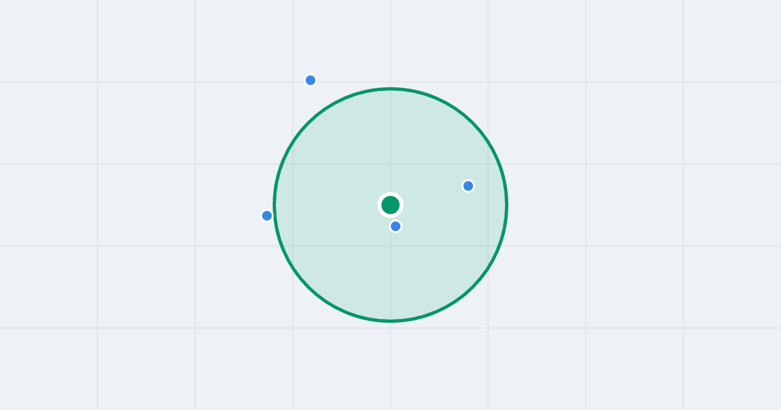Select the blue dot just below the green center marker
The width and height of the screenshot is (781, 410).
click(x=396, y=226)
